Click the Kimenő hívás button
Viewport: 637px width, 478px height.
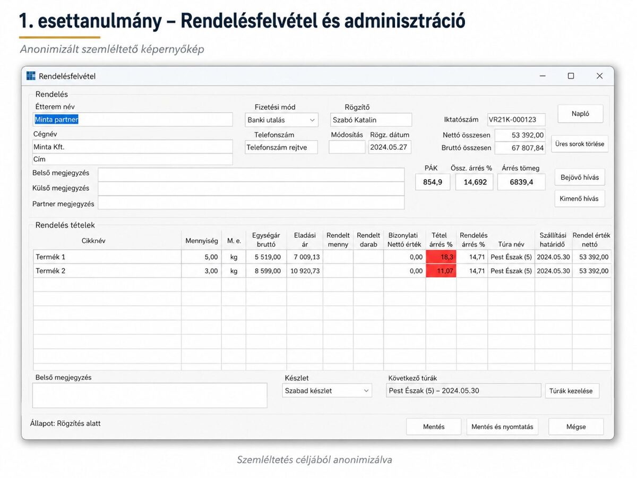click(x=580, y=199)
